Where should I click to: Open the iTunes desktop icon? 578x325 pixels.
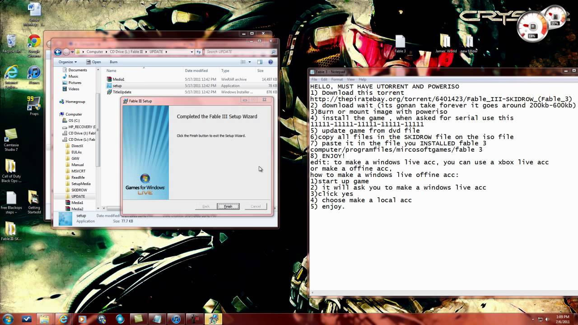(34, 76)
